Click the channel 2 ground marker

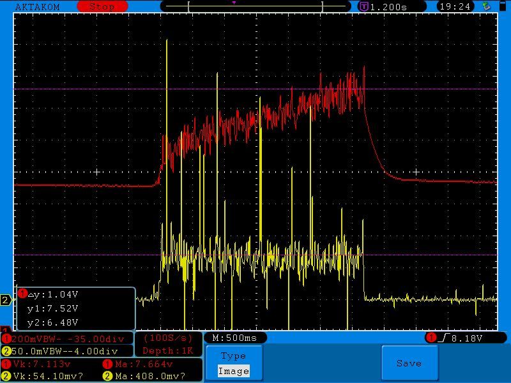click(6, 299)
